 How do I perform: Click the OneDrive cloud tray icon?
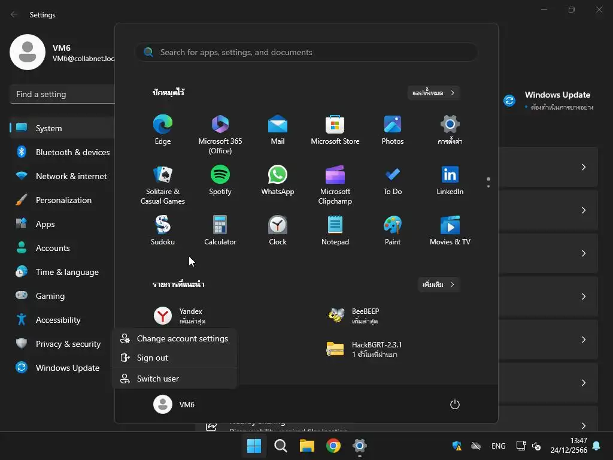pos(476,446)
